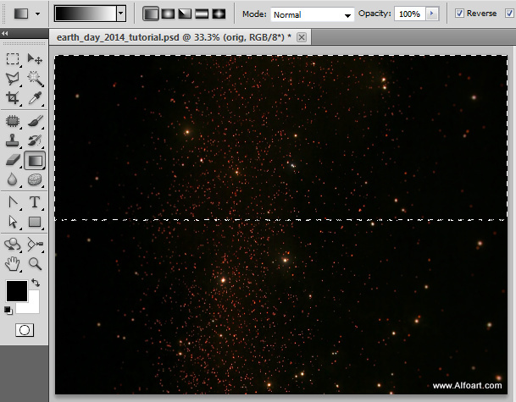The width and height of the screenshot is (516, 402).
Task: Select the Pen tool
Action: [x=13, y=202]
